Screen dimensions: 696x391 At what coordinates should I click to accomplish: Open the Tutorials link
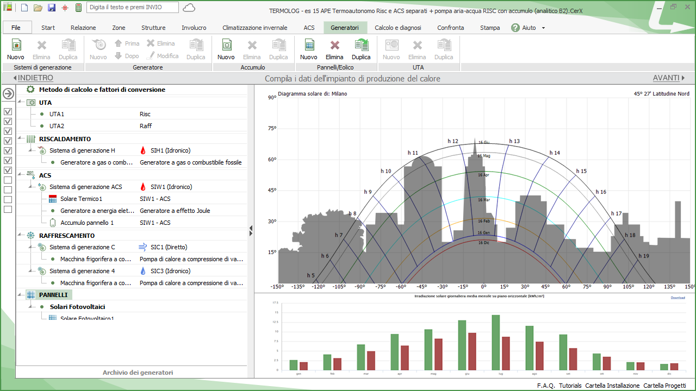point(570,386)
